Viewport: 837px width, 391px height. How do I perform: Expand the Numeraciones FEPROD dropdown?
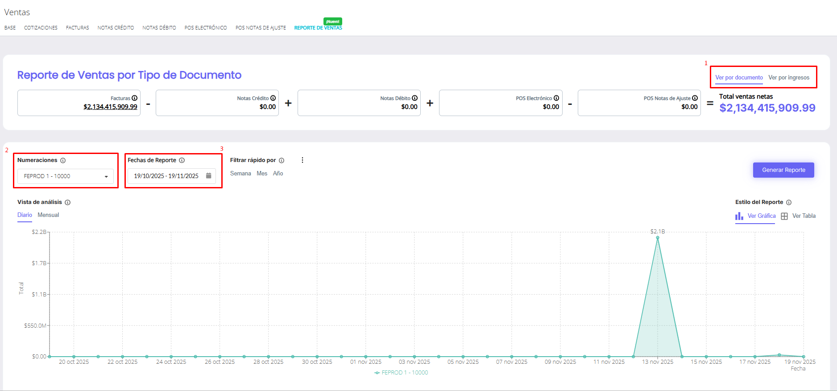[x=65, y=176]
